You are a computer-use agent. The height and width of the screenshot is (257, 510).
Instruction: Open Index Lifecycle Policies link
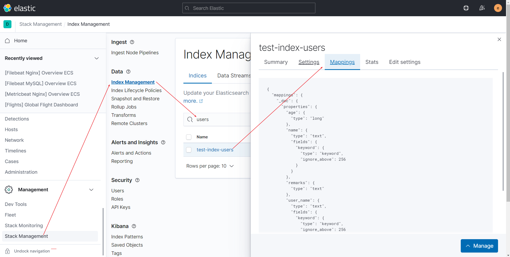(x=136, y=90)
